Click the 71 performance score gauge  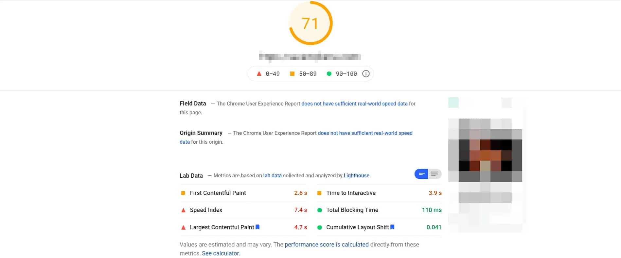310,23
